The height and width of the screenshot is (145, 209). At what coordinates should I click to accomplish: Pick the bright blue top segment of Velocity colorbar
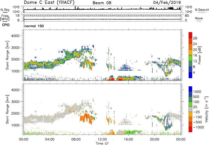190,89
